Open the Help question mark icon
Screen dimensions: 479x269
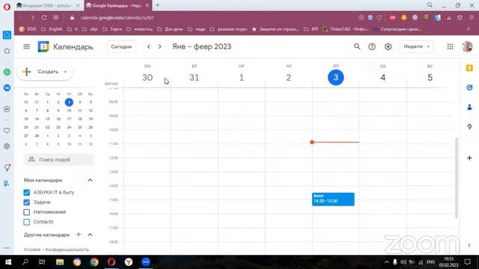click(x=372, y=46)
